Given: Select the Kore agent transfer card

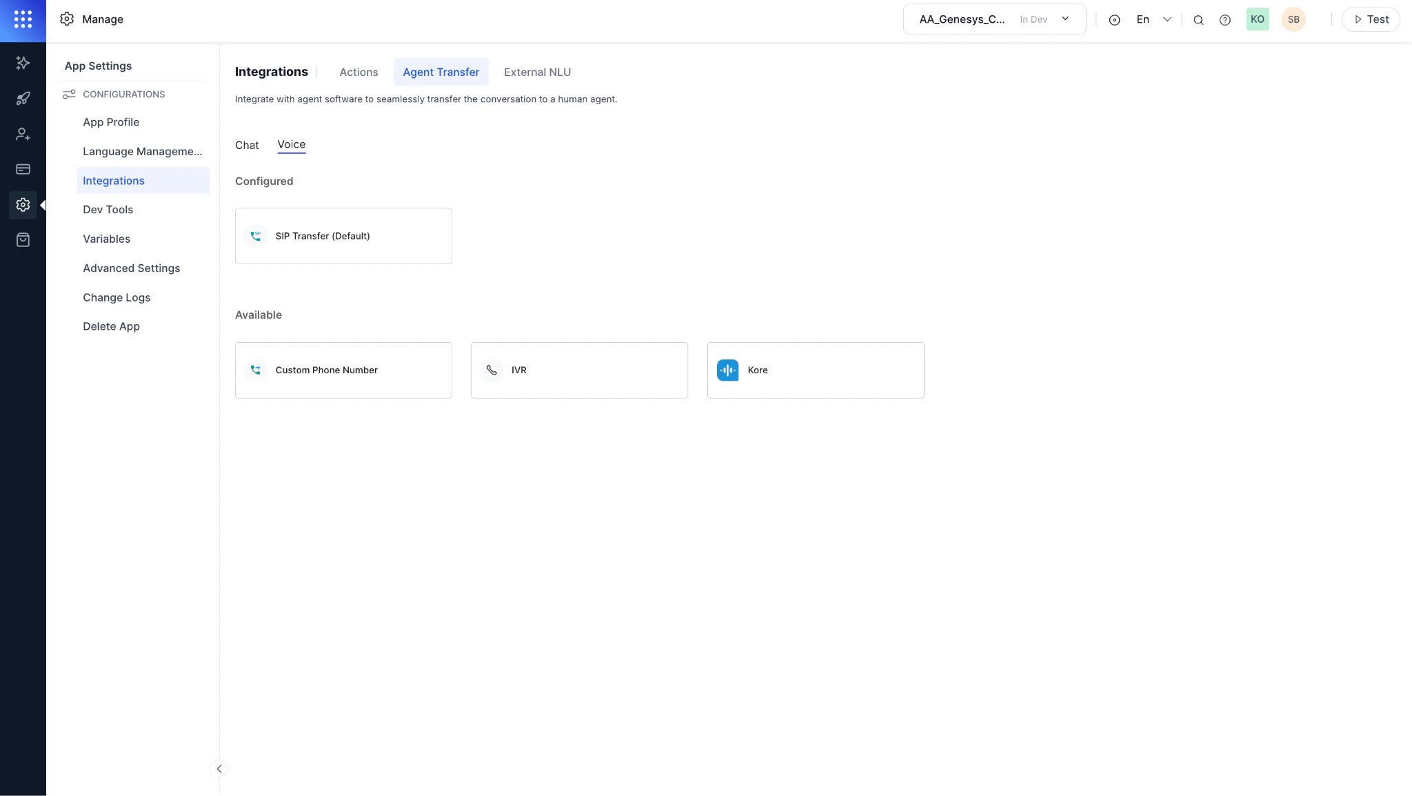Looking at the screenshot, I should pyautogui.click(x=815, y=370).
